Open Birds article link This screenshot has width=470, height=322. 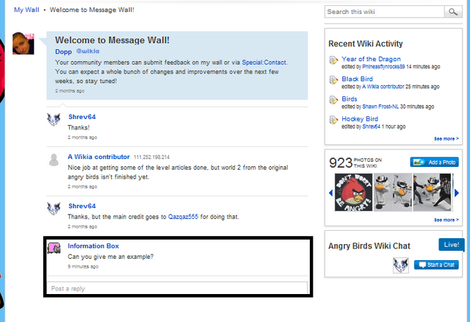pos(350,99)
